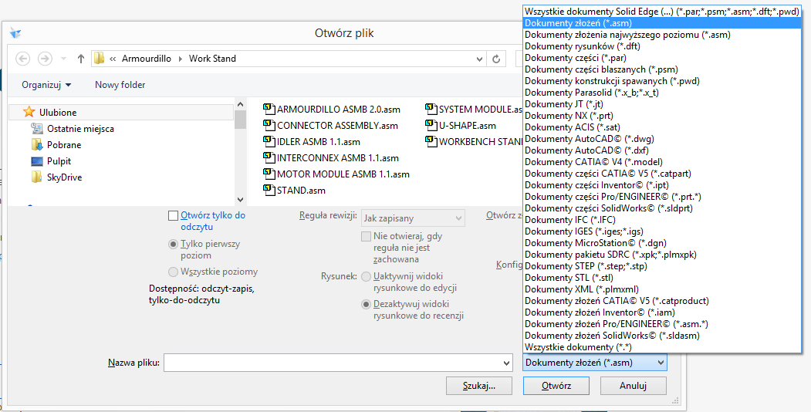Open recent locations dropdown arrow
Viewport: 811px width, 412px height.
pyautogui.click(x=63, y=59)
